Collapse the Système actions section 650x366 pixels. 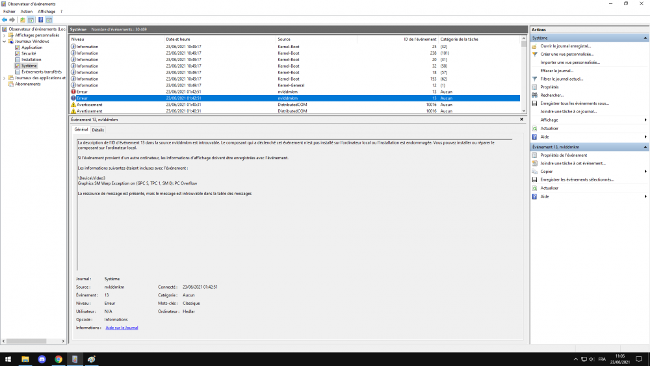(x=645, y=38)
